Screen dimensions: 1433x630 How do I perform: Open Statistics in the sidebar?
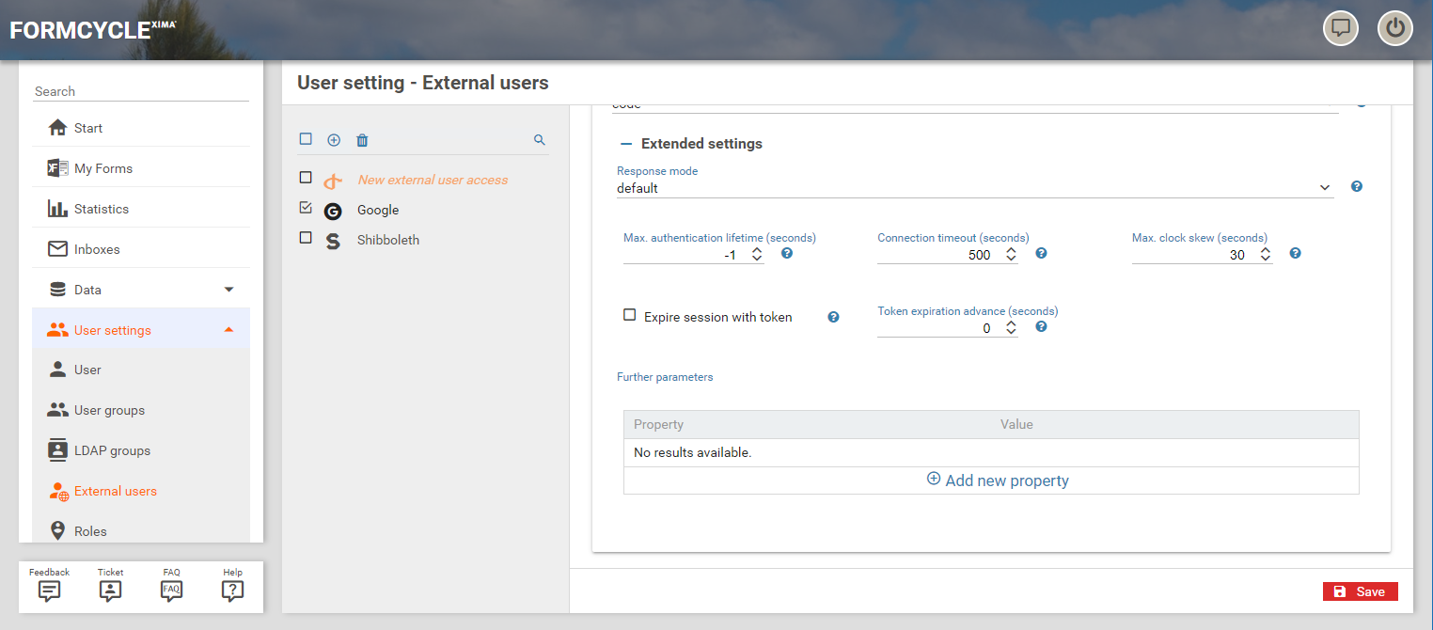point(102,209)
